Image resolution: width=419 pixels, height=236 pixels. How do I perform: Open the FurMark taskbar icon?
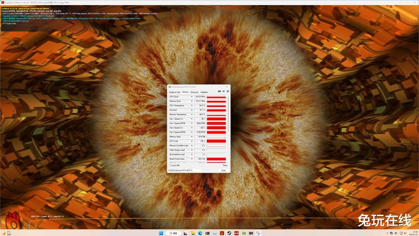[x=222, y=233]
